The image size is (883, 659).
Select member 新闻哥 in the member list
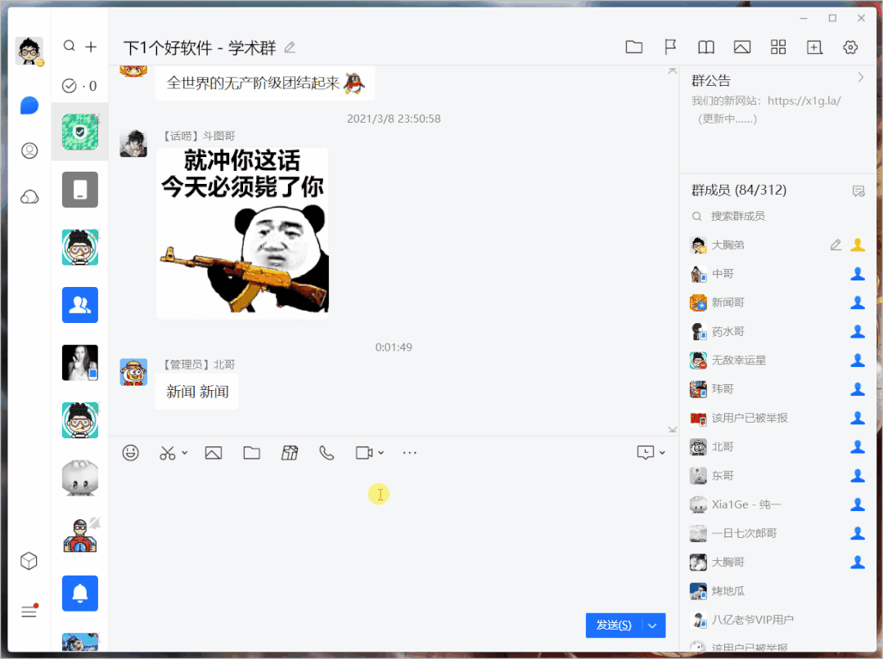pos(777,303)
